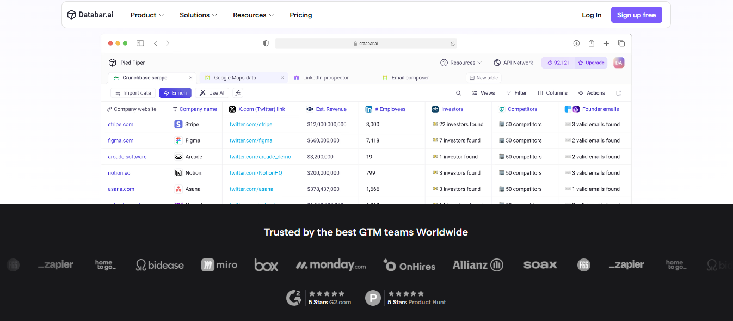Click the databar.ai address bar
This screenshot has height=321, width=733.
point(366,43)
